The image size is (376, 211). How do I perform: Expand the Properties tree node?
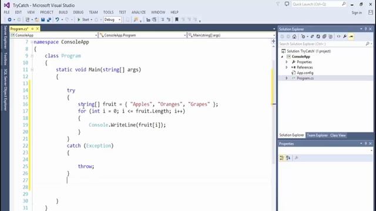(287, 62)
